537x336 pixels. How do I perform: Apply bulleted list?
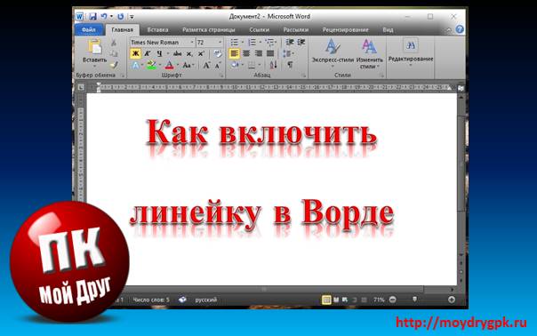[x=234, y=42]
